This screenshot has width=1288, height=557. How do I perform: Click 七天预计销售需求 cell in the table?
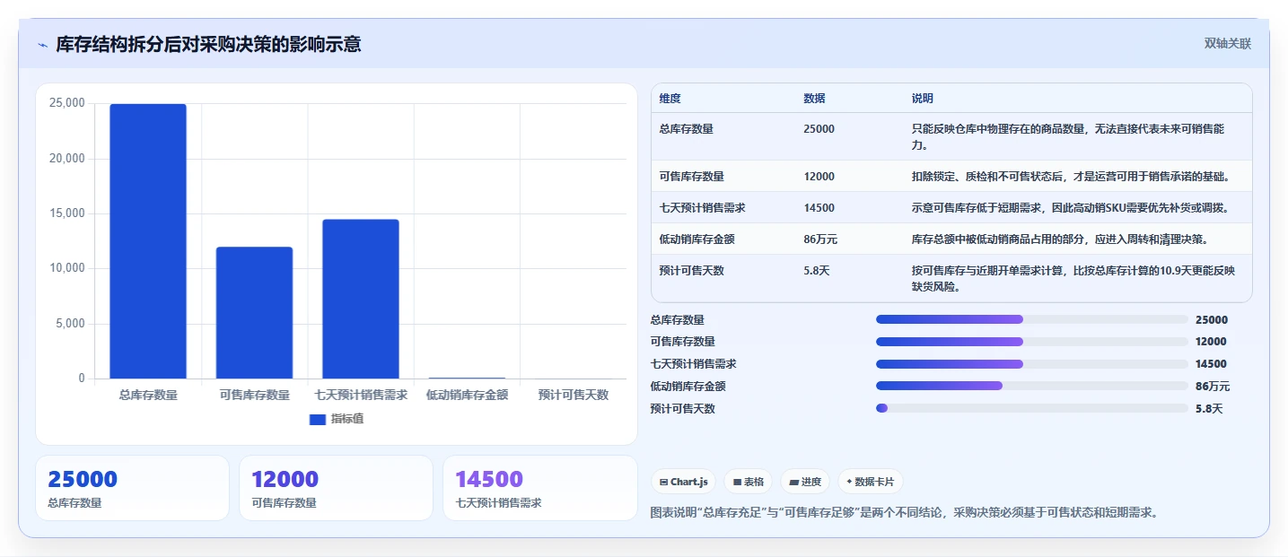pyautogui.click(x=703, y=208)
